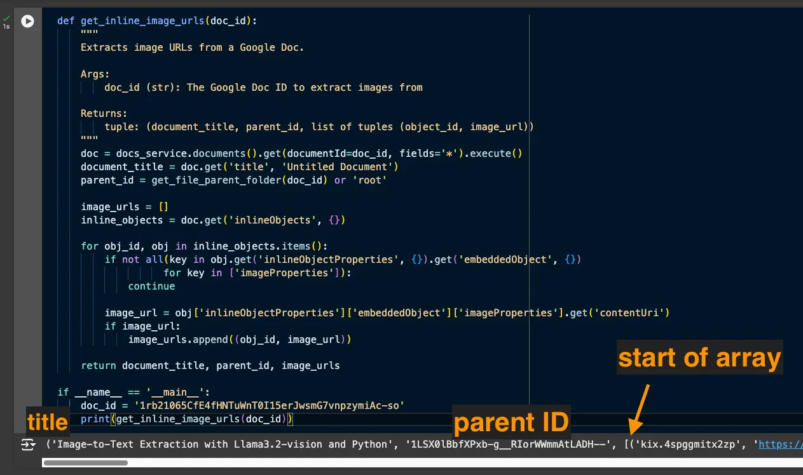803x475 pixels.
Task: Place cursor on the continue keyword
Action: point(151,286)
